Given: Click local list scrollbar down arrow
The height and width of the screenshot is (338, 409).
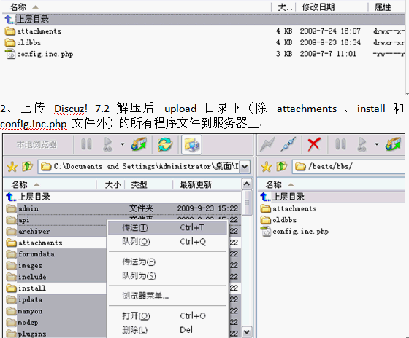Looking at the screenshot, I should click(247, 331).
